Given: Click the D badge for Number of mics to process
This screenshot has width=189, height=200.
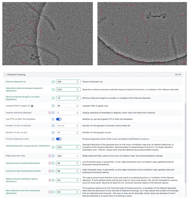Looking at the screenshot, I should (53, 126).
